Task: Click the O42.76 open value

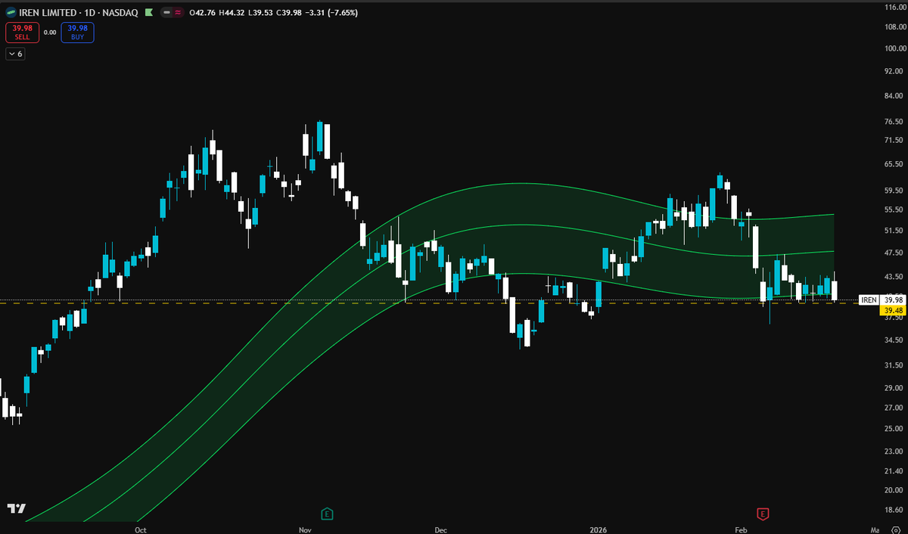Action: 203,13
